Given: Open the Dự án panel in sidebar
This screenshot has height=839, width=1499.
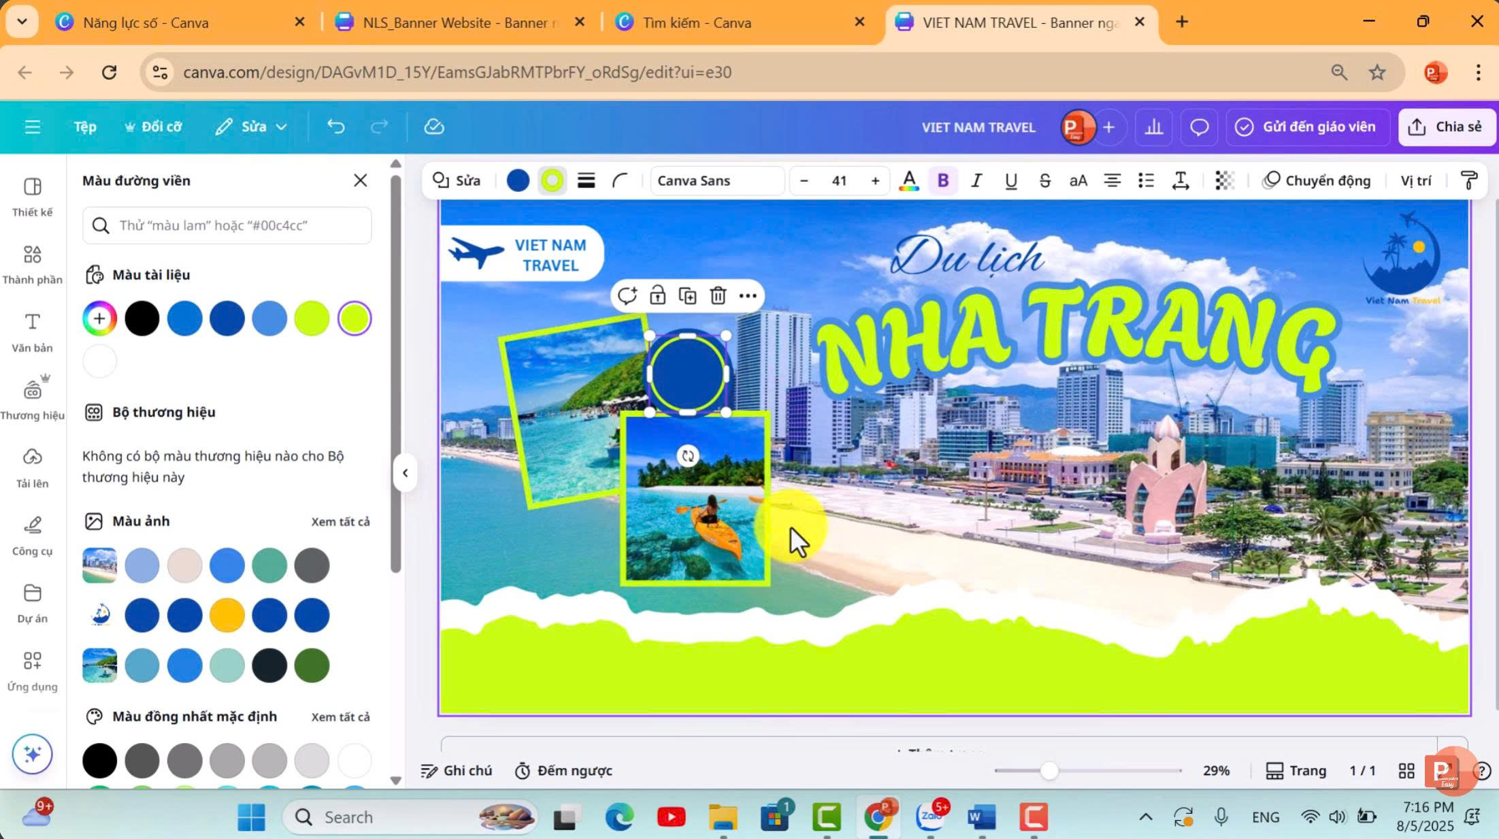Looking at the screenshot, I should (31, 602).
